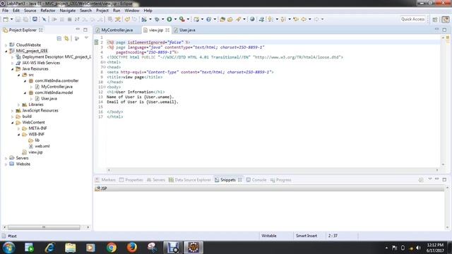
Task: Open the New file dropdown arrow
Action: (11, 19)
